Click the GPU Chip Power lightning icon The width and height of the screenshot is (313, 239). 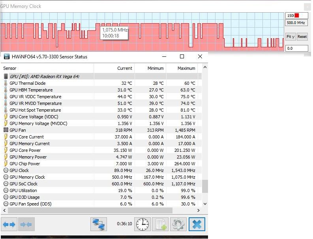point(6,164)
